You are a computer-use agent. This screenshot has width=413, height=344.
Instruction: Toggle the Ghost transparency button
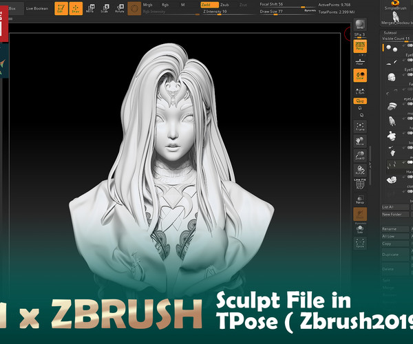360,214
